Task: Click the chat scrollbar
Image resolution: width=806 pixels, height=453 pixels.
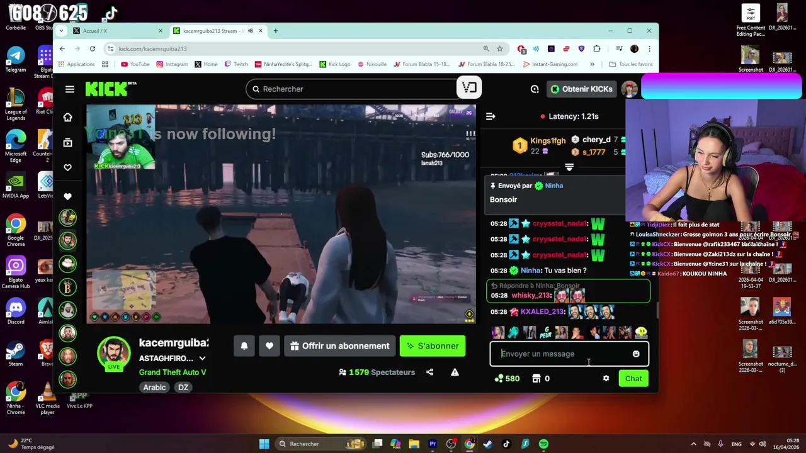Action: (x=657, y=310)
